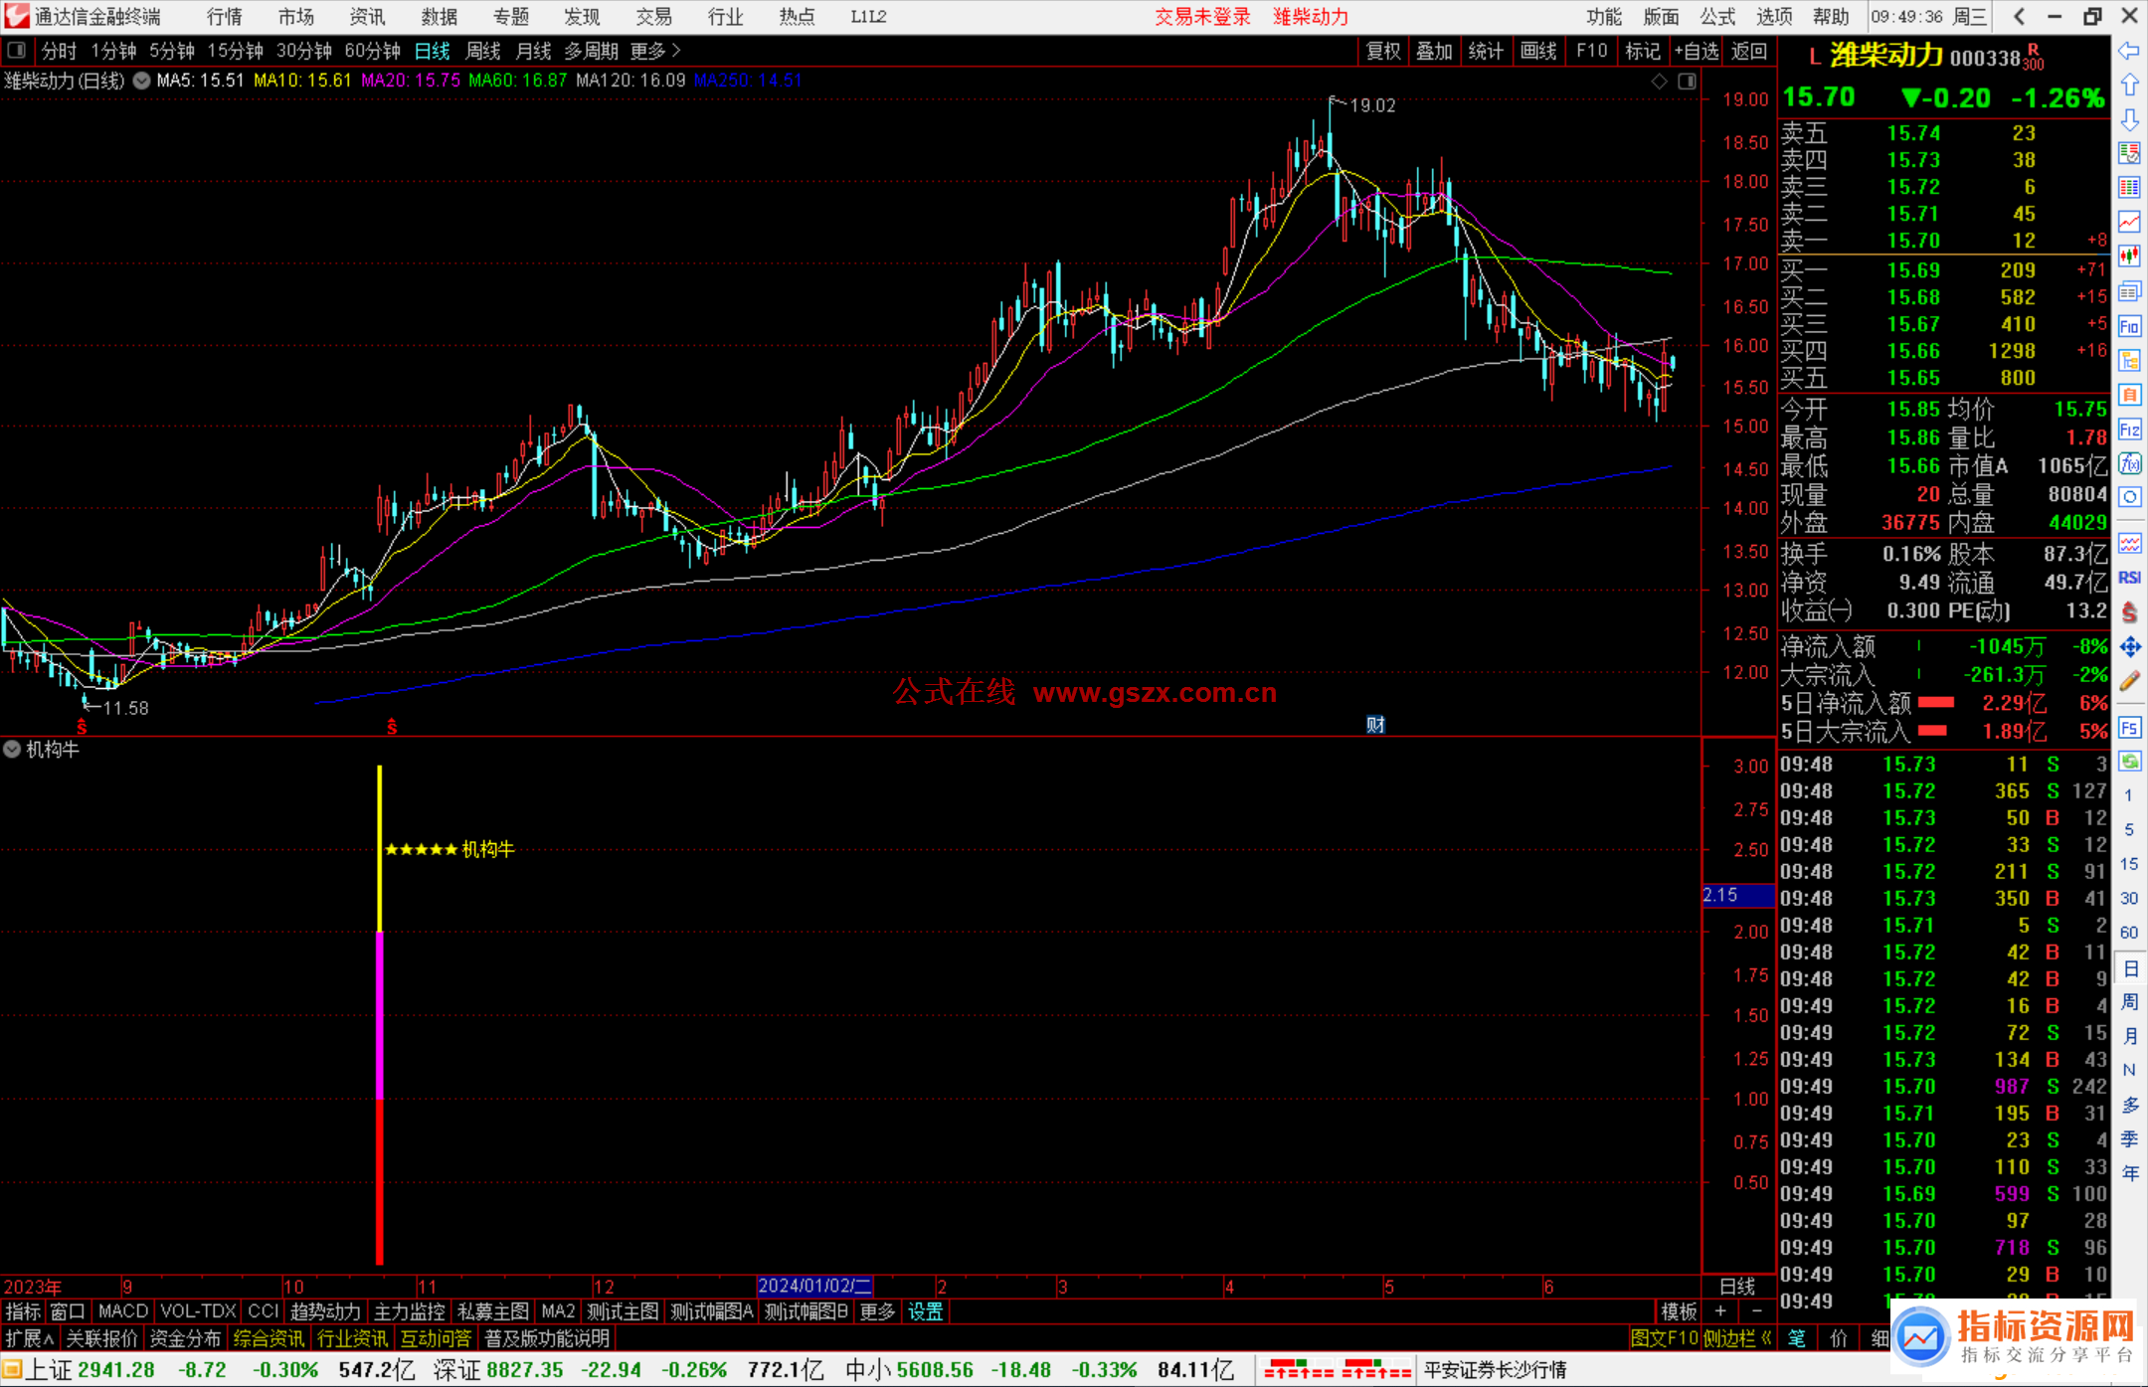This screenshot has height=1387, width=2148.
Task: Click the red S arrow icon in sidebar
Action: tap(2129, 611)
